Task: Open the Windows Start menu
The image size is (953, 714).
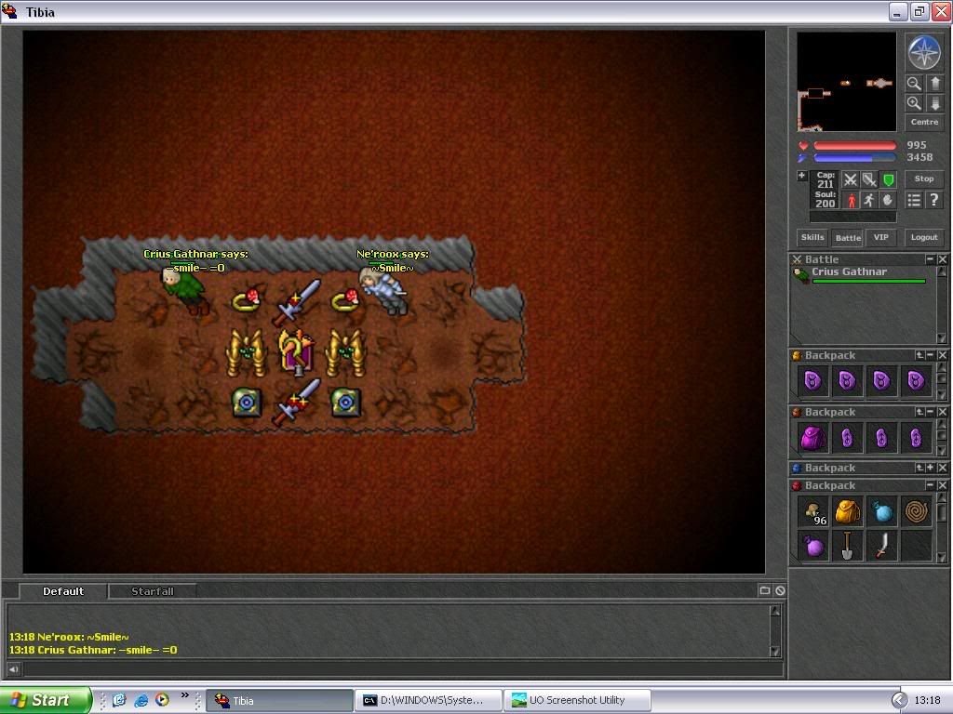Action: (45, 700)
